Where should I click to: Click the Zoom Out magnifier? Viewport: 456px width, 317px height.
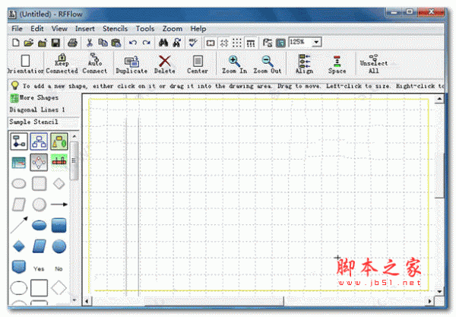click(268, 65)
